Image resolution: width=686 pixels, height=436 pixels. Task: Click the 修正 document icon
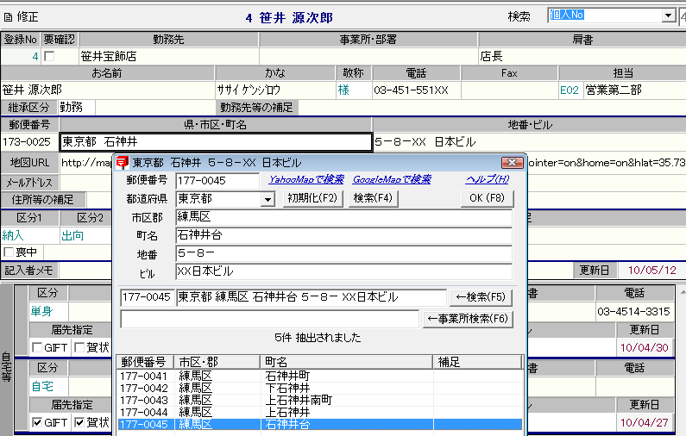point(8,17)
